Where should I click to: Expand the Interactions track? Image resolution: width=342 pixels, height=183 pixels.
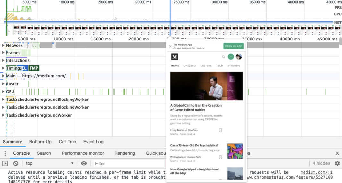tap(3, 60)
